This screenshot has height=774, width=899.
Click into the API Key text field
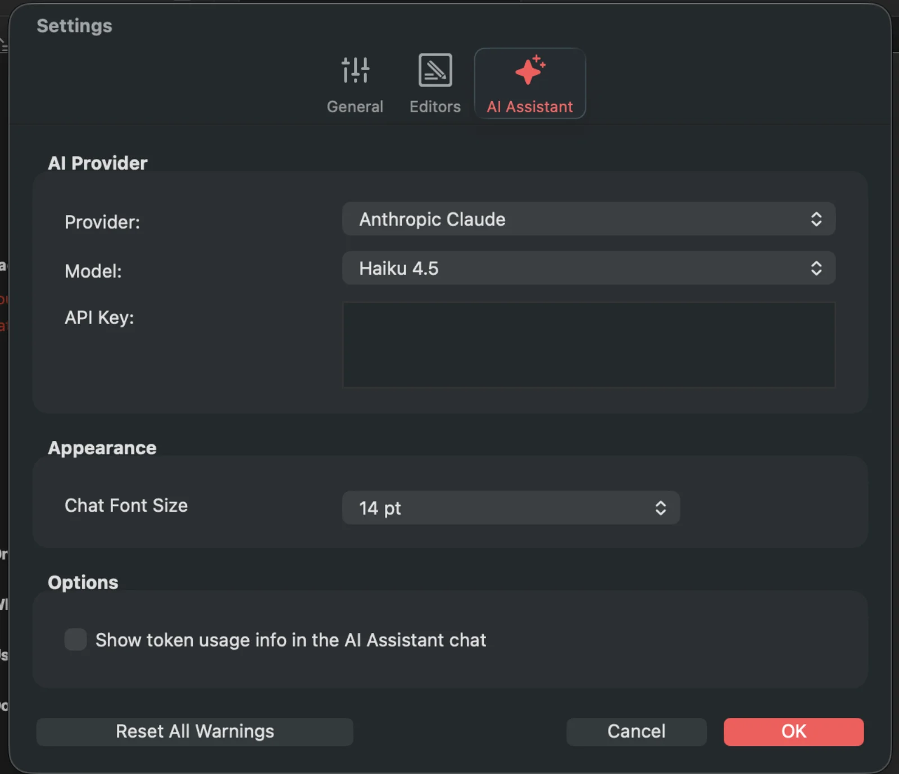(x=589, y=345)
